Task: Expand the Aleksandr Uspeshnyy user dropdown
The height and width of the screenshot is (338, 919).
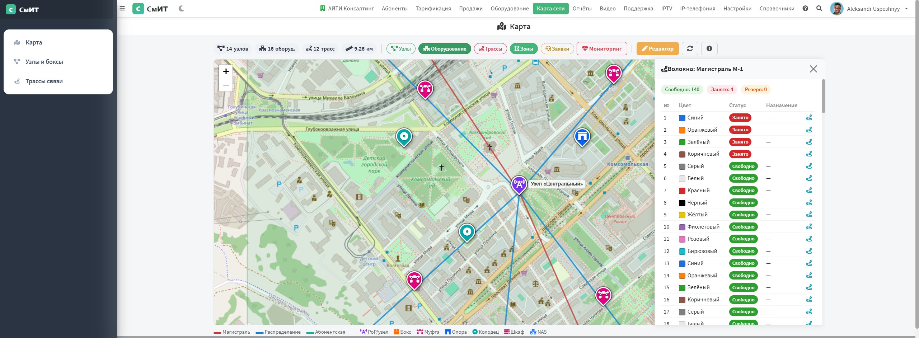Action: (906, 9)
